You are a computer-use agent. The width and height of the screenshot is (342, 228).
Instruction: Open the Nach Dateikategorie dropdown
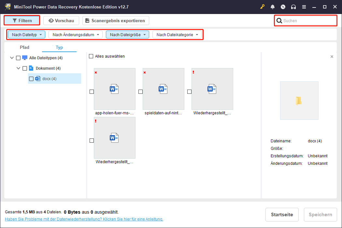coord(178,34)
